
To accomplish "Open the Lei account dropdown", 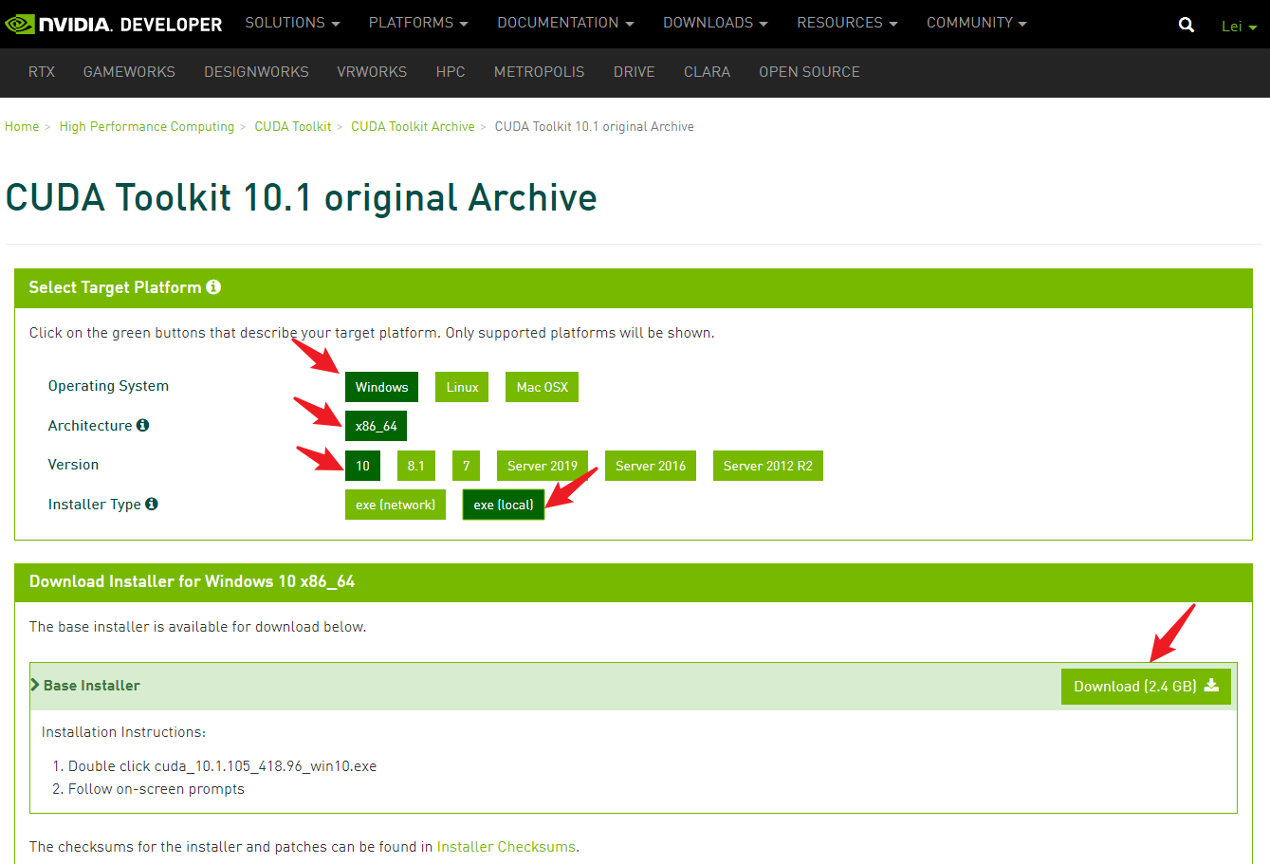I will point(1238,26).
